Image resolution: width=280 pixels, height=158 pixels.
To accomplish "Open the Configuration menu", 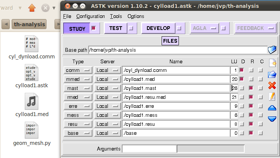I will 91,16.
